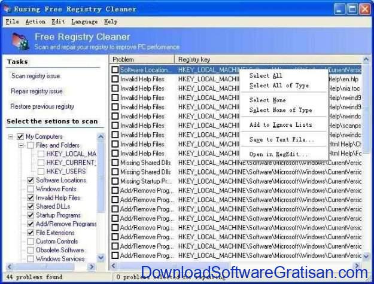Uncheck the Startup Programs checkbox

pyautogui.click(x=31, y=215)
